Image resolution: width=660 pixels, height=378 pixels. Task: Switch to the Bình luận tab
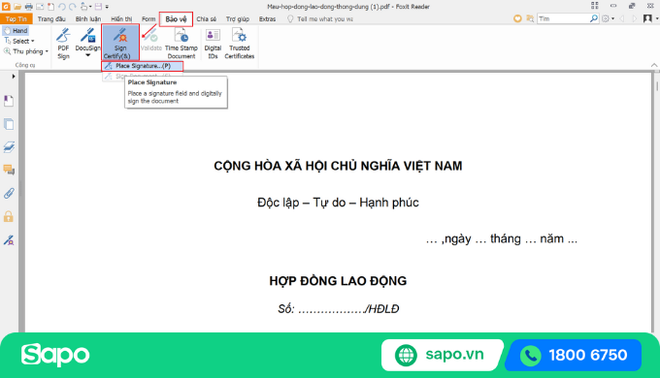coord(88,19)
